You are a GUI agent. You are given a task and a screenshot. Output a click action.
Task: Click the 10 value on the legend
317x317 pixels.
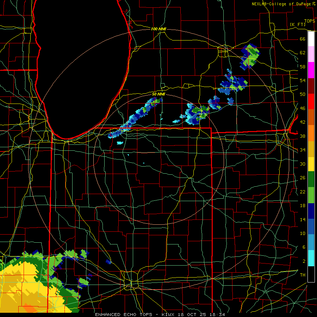303,234
